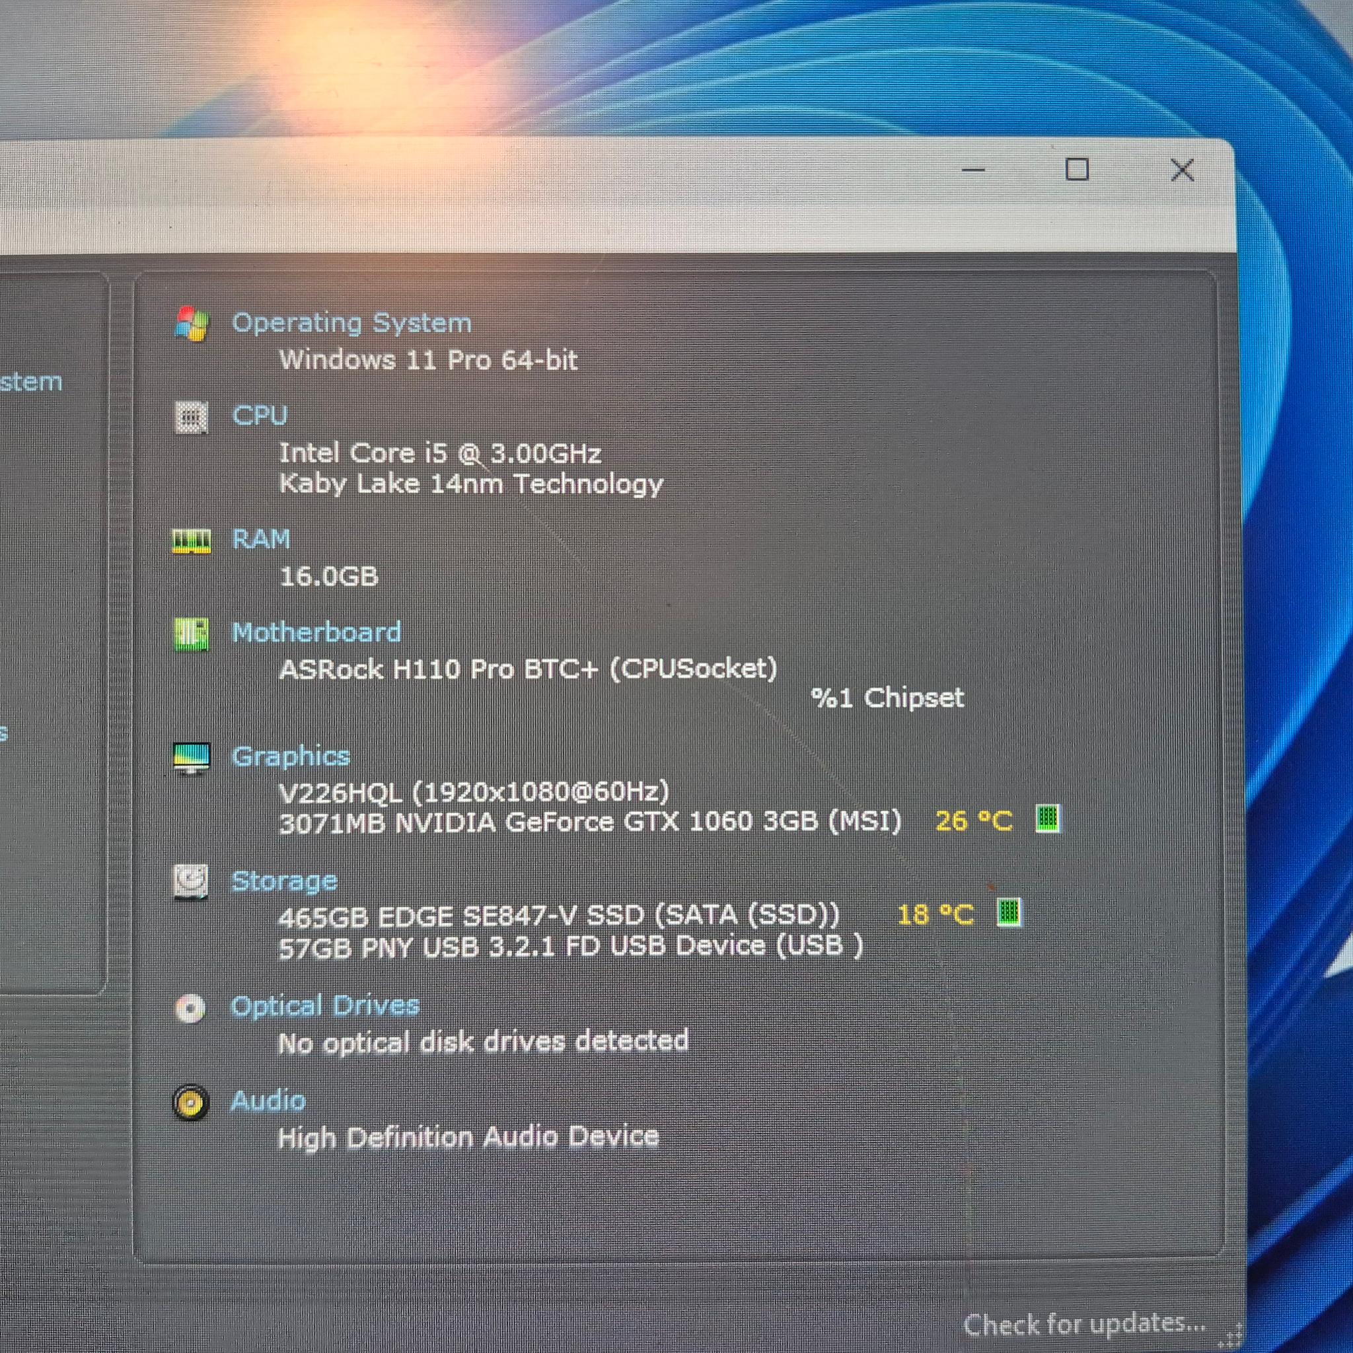Select the Intel Core i5 @ 3.00GHz text

[x=441, y=453]
